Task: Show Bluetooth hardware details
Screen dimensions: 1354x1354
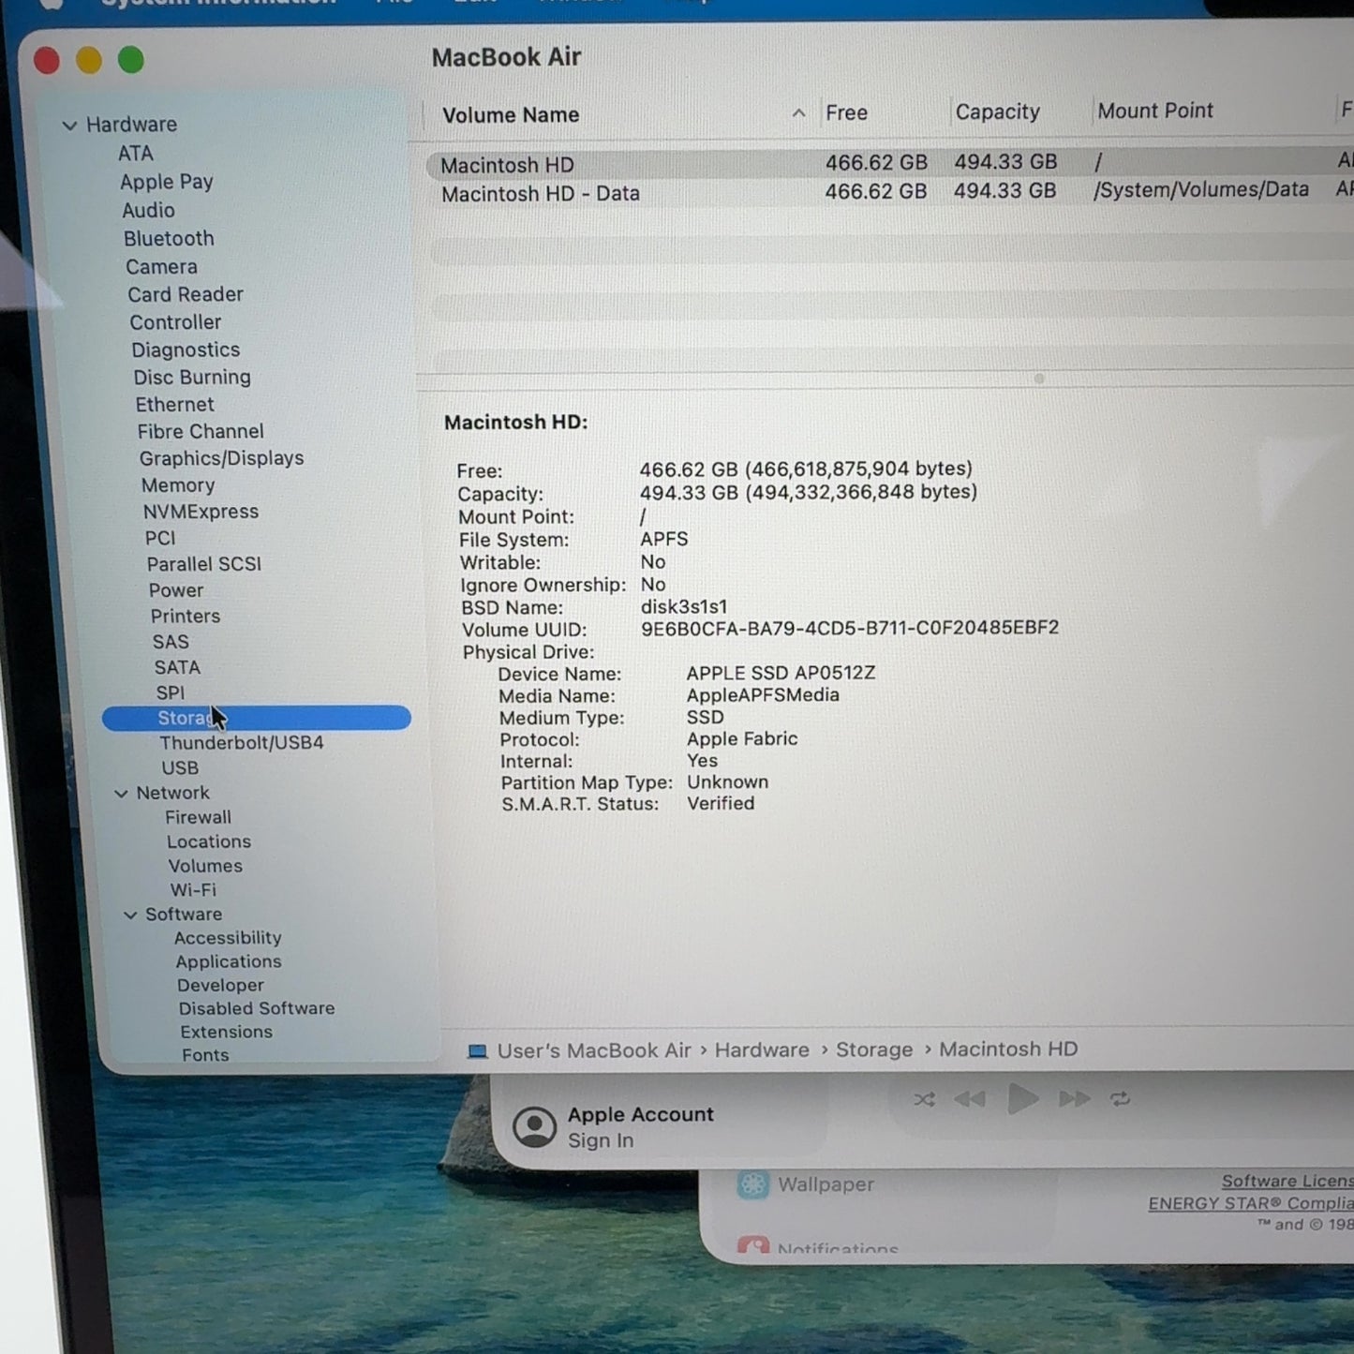Action: click(169, 239)
